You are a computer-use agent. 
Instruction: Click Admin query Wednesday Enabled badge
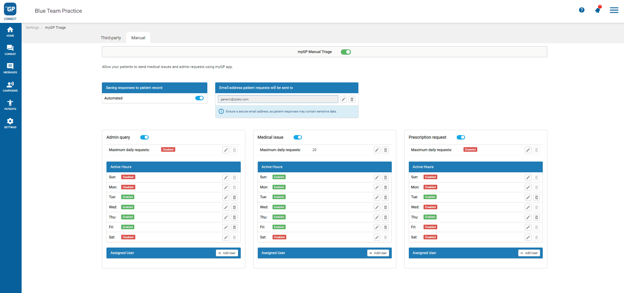[128, 207]
